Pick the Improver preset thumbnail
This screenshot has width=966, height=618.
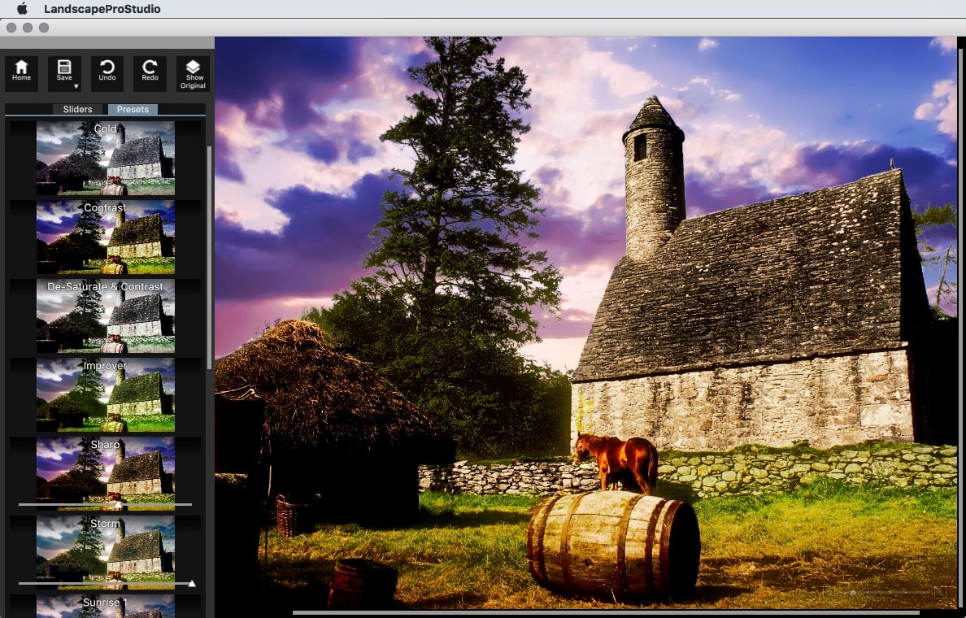(105, 395)
